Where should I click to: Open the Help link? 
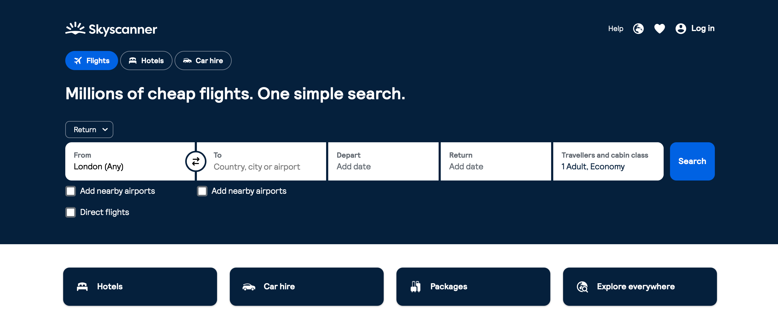click(x=616, y=28)
